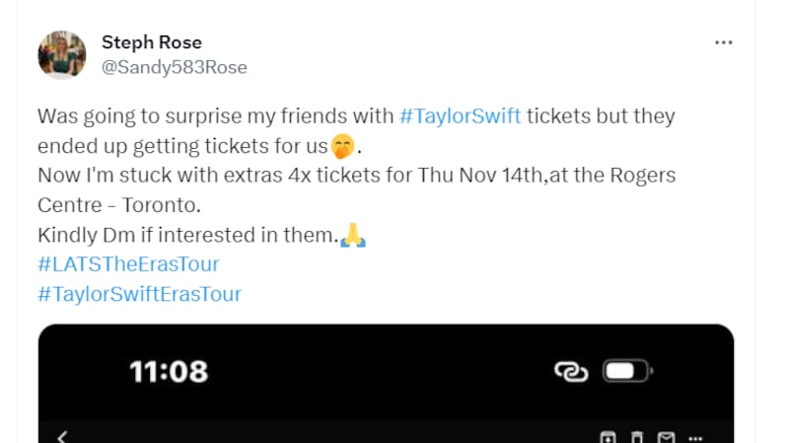Click Steph Rose's profile avatar
The width and height of the screenshot is (789, 443).
pos(62,54)
